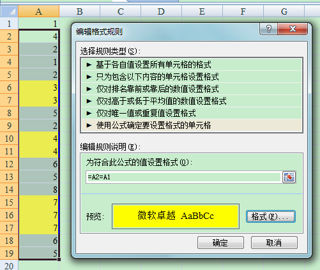Click cell A8 containing 5
This screenshot has height=270, width=320.
point(38,113)
